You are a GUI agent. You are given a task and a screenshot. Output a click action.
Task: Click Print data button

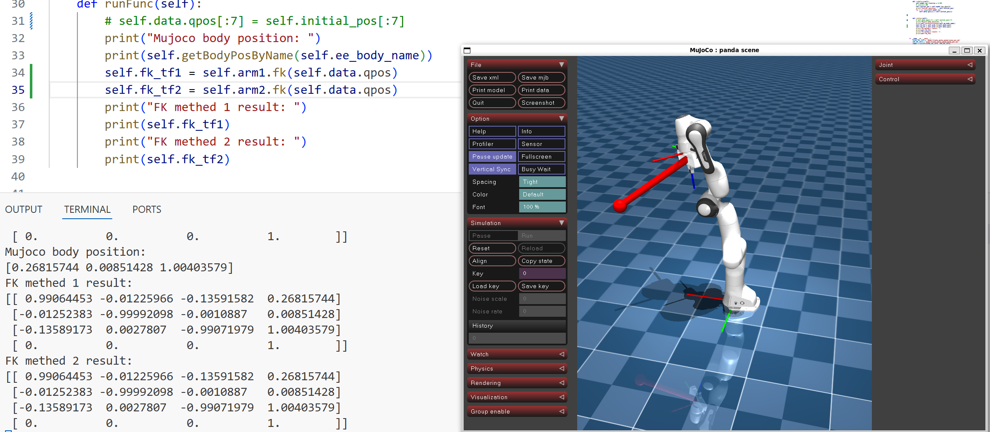coord(541,90)
